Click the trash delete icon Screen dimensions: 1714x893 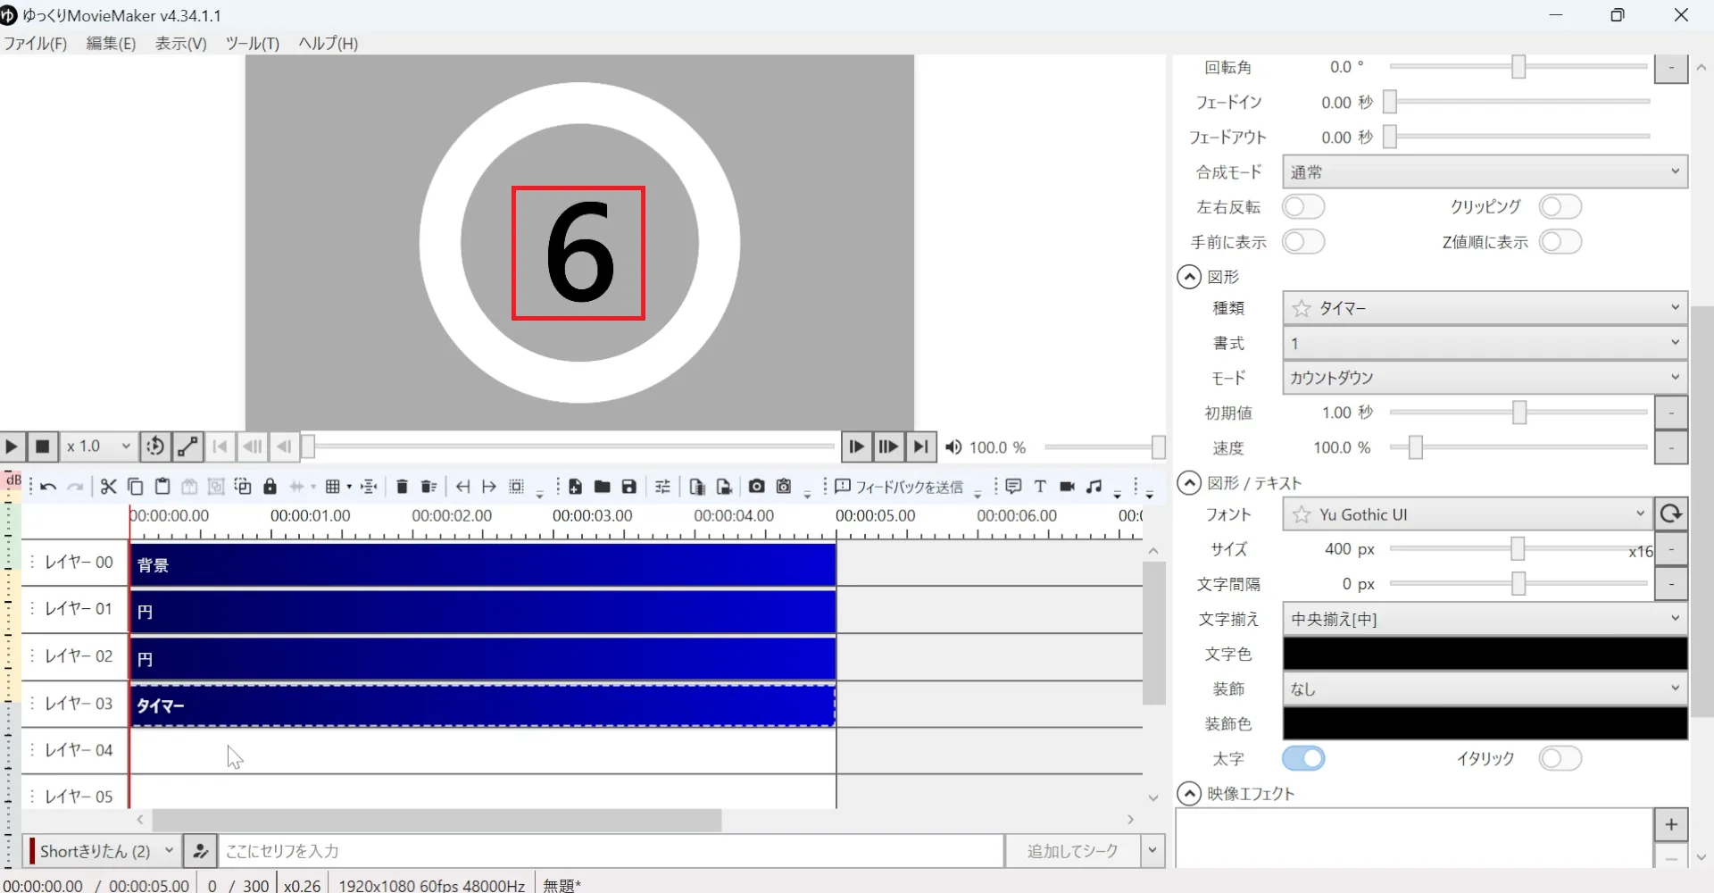[x=402, y=487]
